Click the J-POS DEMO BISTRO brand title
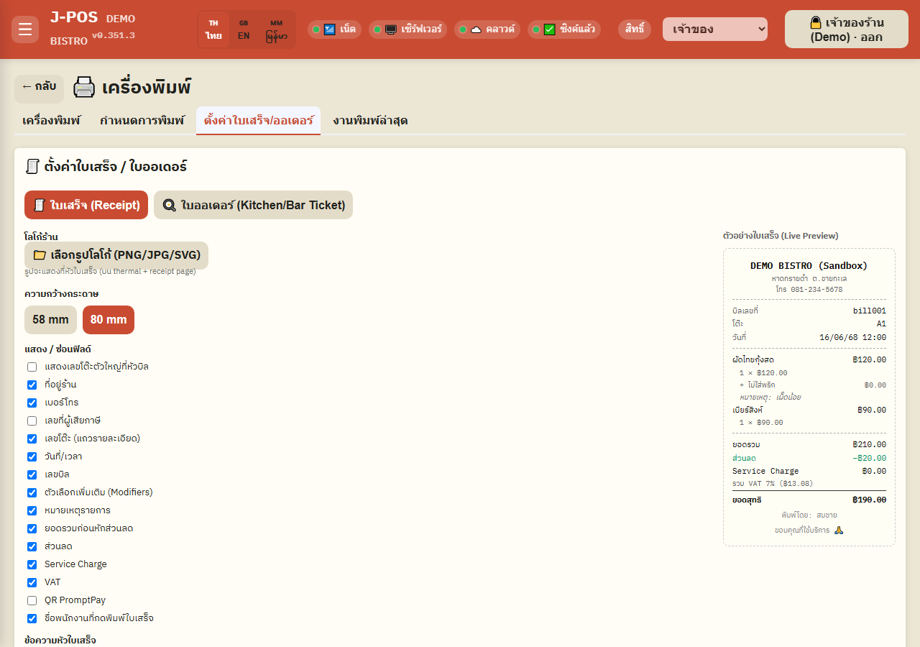The width and height of the screenshot is (920, 647). click(x=93, y=29)
